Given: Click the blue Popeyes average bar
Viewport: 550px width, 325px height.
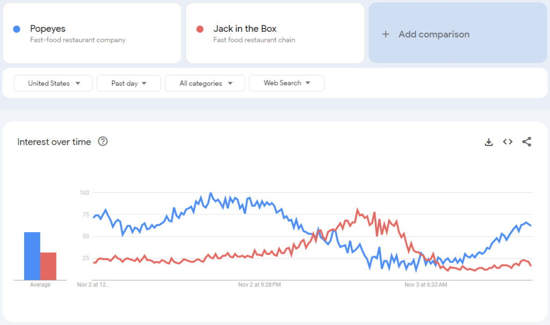Looking at the screenshot, I should point(32,256).
